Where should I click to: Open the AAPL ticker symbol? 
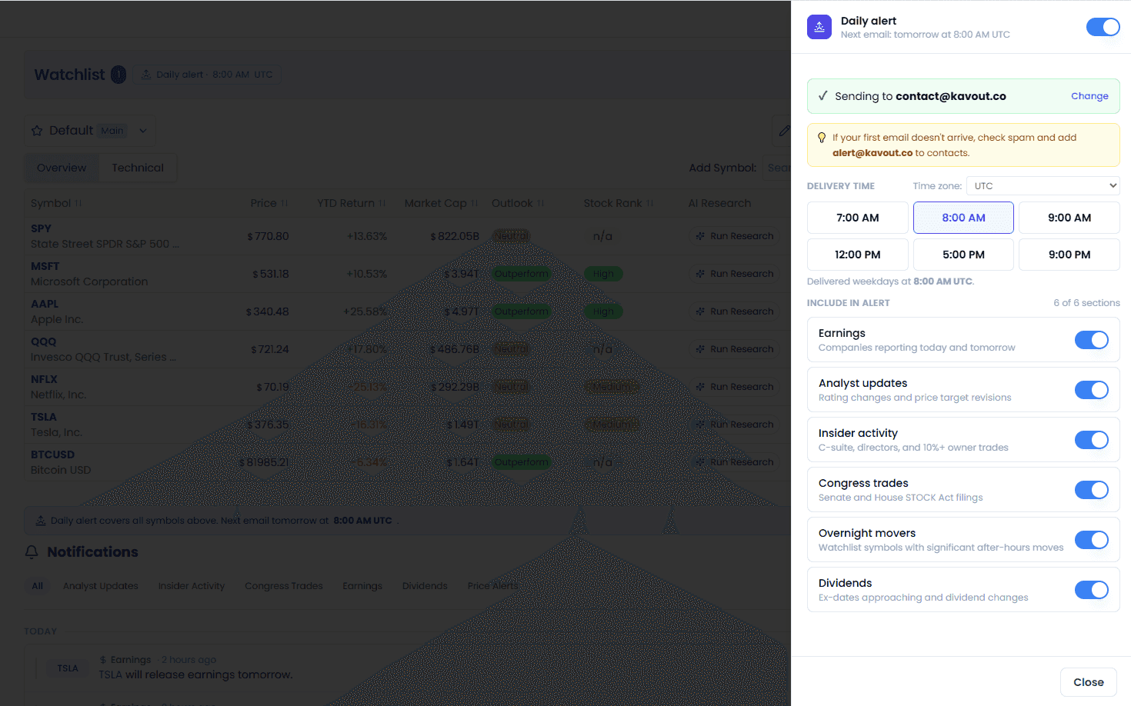tap(45, 304)
